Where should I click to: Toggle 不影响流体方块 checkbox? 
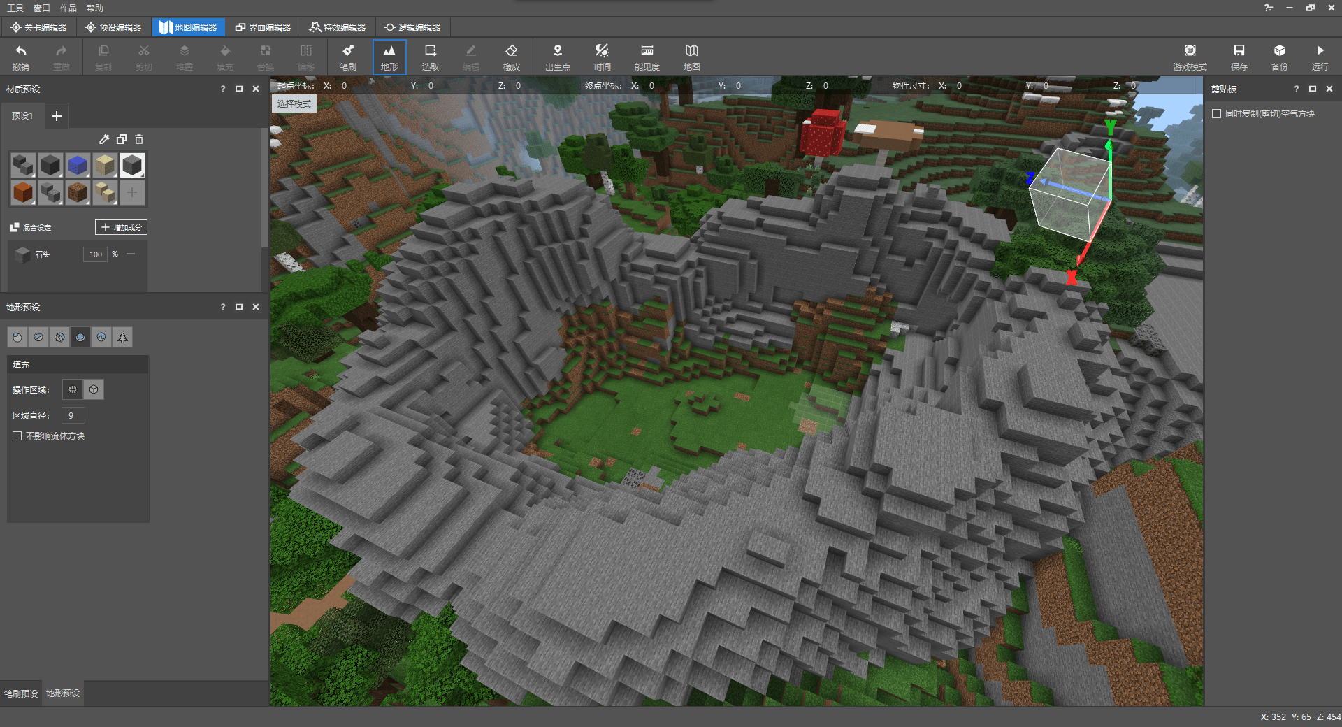coord(17,436)
